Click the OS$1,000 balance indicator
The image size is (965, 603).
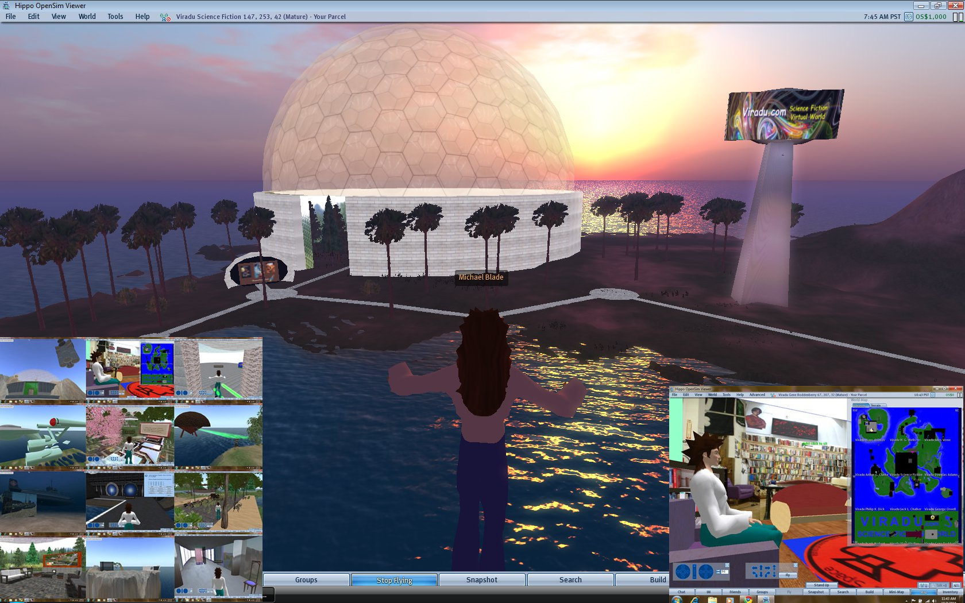931,17
